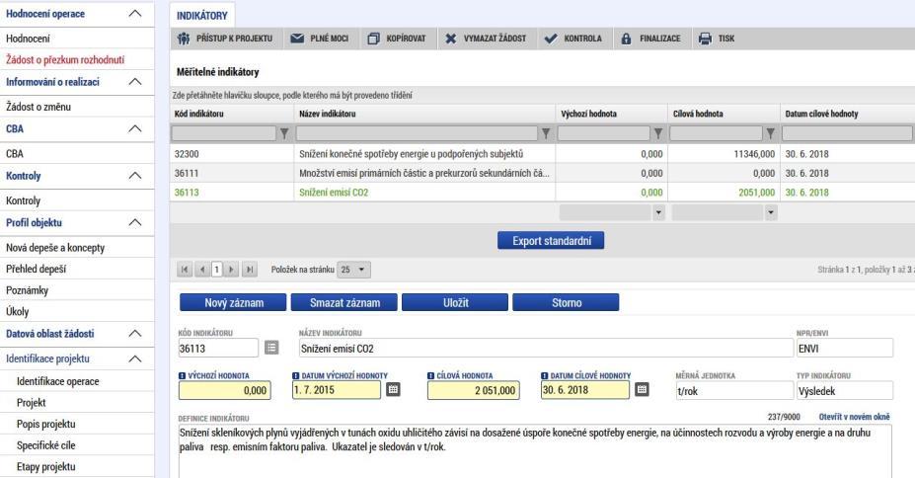This screenshot has width=915, height=478.
Task: Open Položek na stránku dropdown
Action: click(x=354, y=270)
